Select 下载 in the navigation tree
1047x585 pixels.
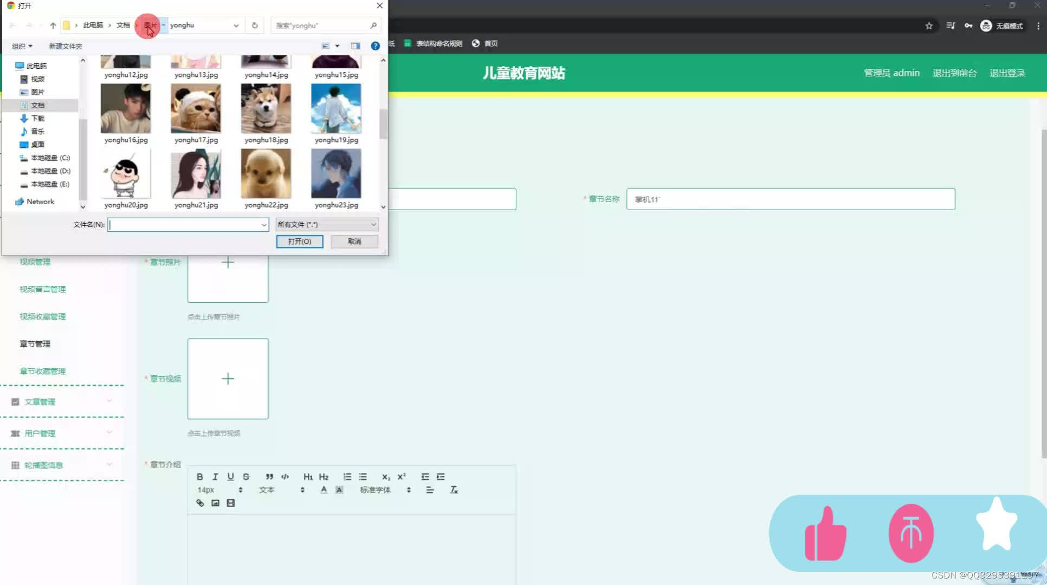coord(37,118)
